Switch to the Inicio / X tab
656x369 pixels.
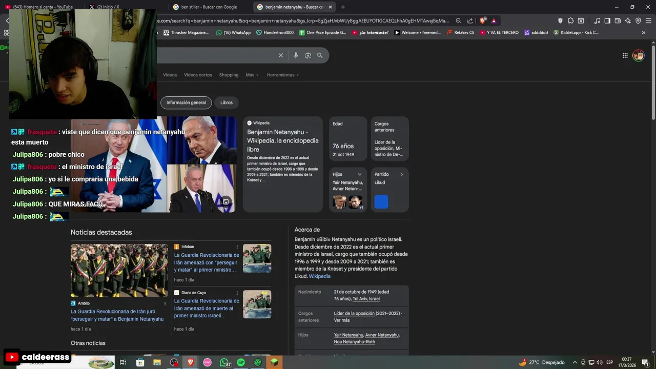108,7
